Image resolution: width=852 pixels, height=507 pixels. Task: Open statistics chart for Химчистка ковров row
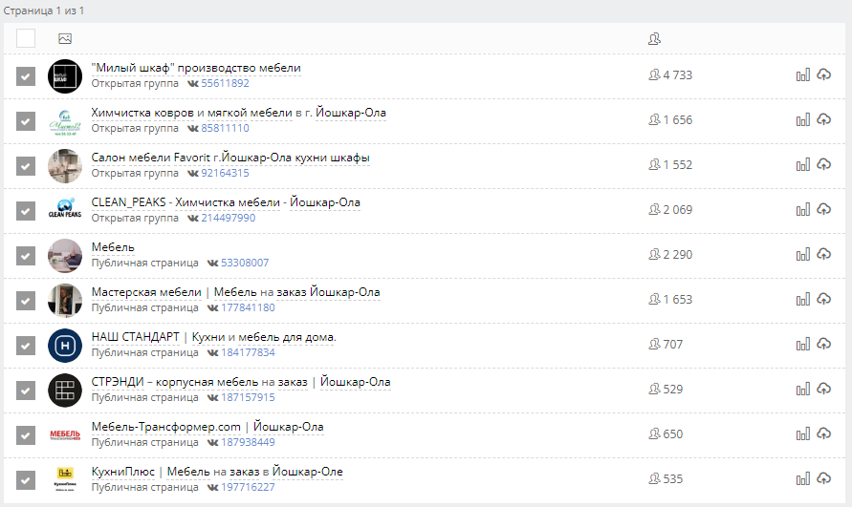tap(802, 120)
